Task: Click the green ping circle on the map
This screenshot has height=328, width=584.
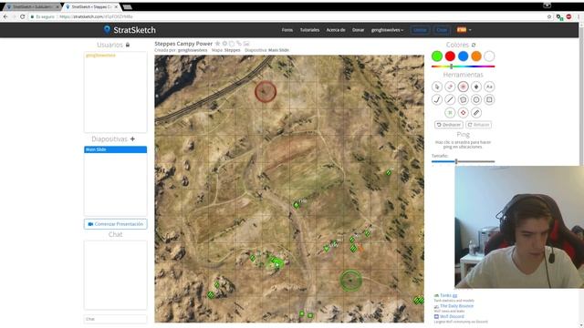Action: pos(350,281)
